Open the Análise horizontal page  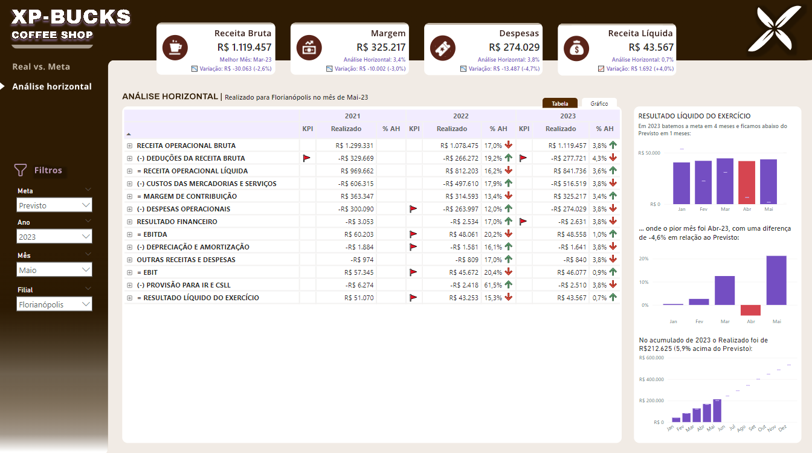tap(52, 86)
